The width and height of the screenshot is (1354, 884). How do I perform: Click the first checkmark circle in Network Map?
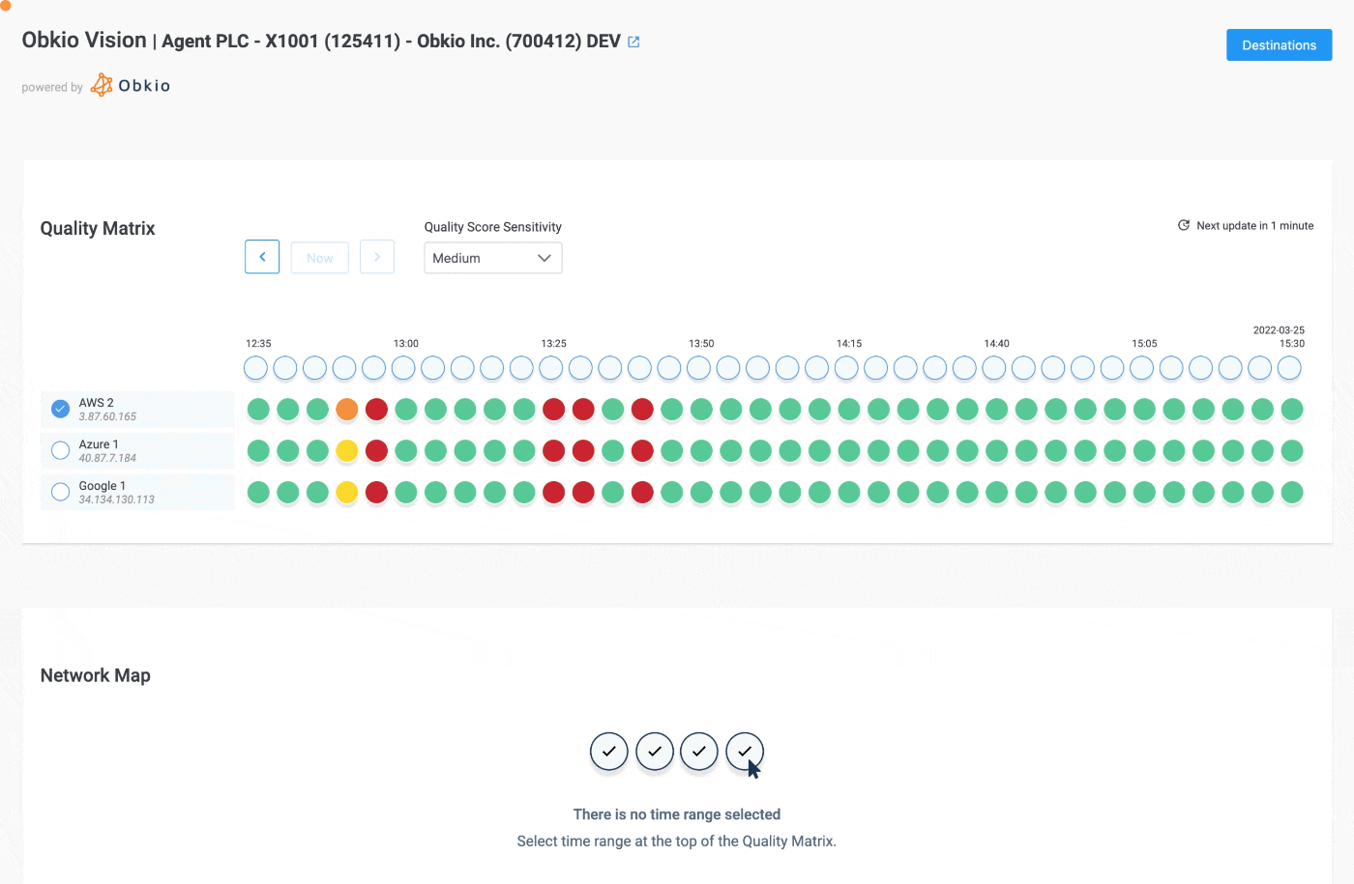click(x=609, y=751)
